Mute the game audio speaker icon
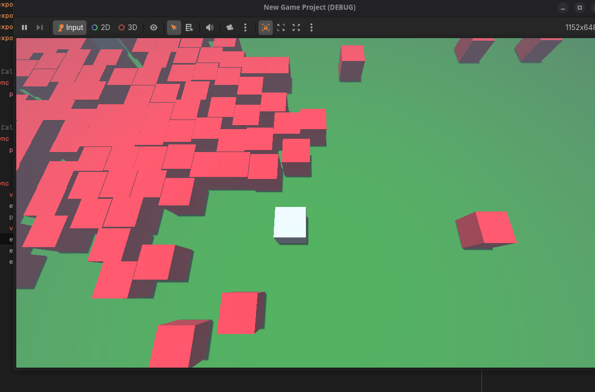The height and width of the screenshot is (392, 595). click(x=209, y=27)
